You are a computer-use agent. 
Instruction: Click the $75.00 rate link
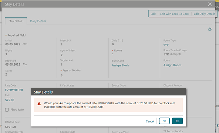pyautogui.click(x=10, y=100)
